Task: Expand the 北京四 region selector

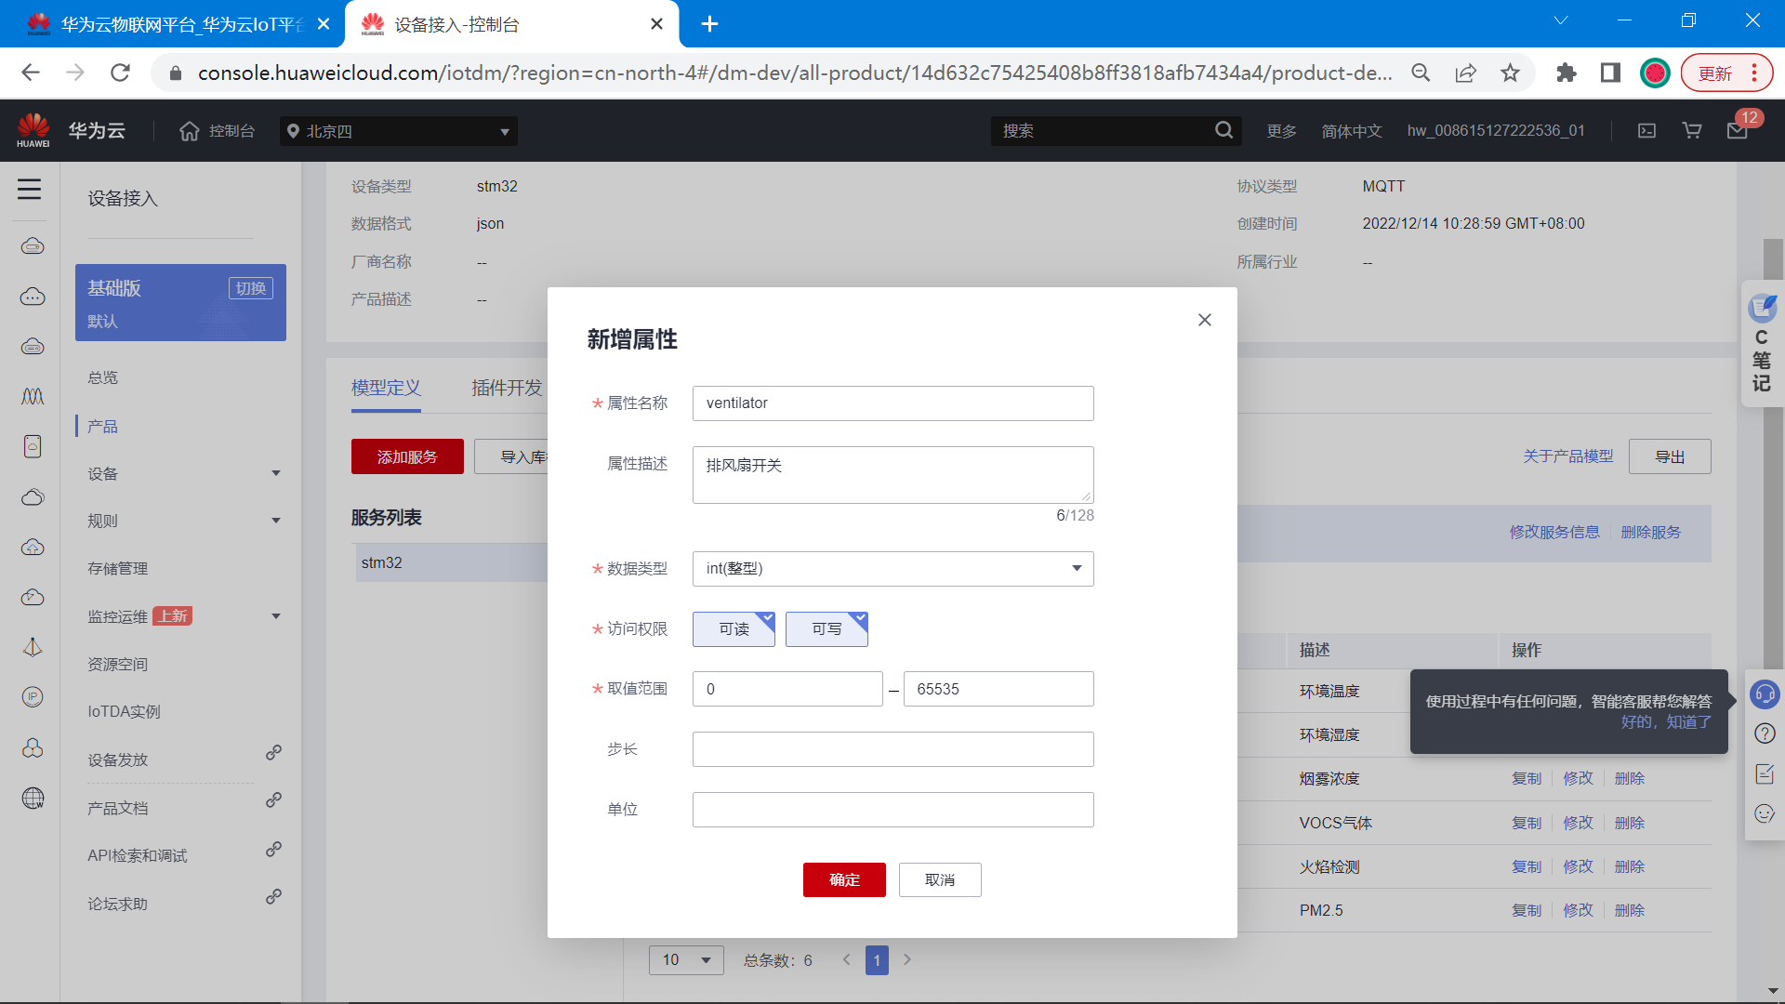Action: (x=398, y=131)
